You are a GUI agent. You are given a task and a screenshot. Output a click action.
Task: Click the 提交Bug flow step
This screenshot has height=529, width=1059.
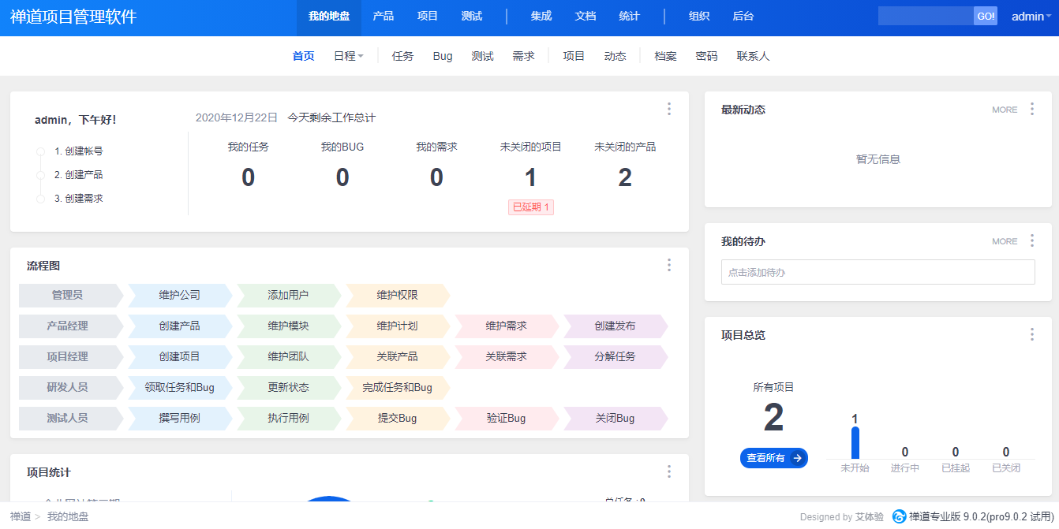coord(398,418)
